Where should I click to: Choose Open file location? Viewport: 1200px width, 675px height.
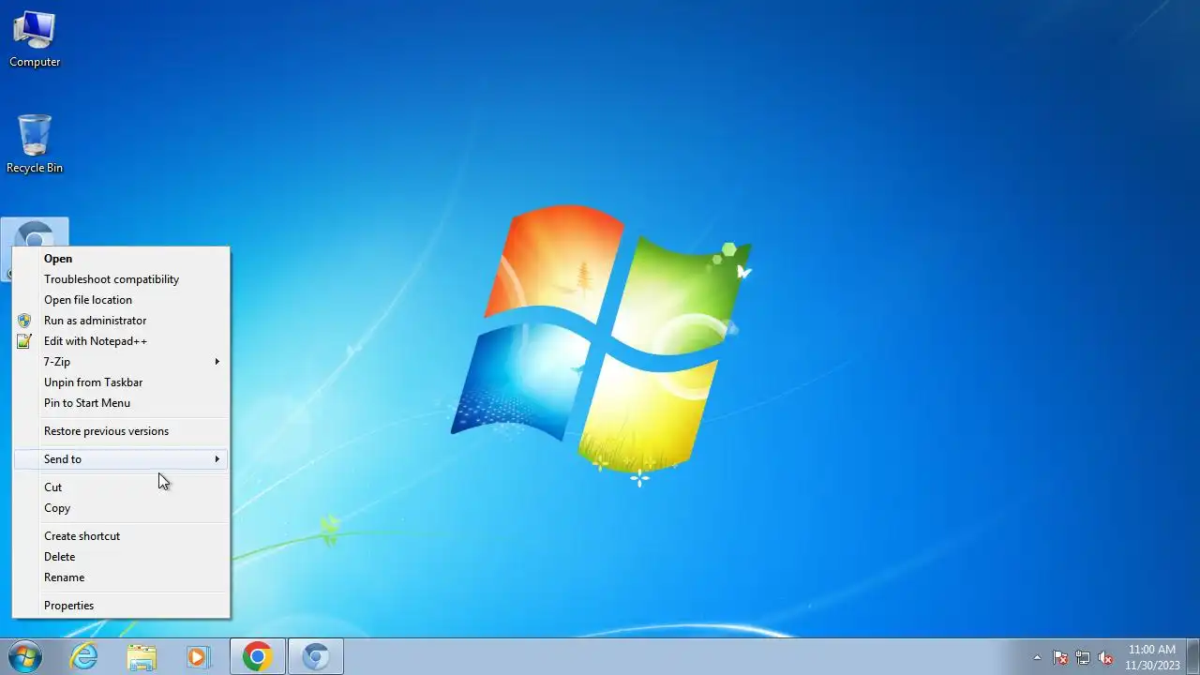click(x=122, y=300)
